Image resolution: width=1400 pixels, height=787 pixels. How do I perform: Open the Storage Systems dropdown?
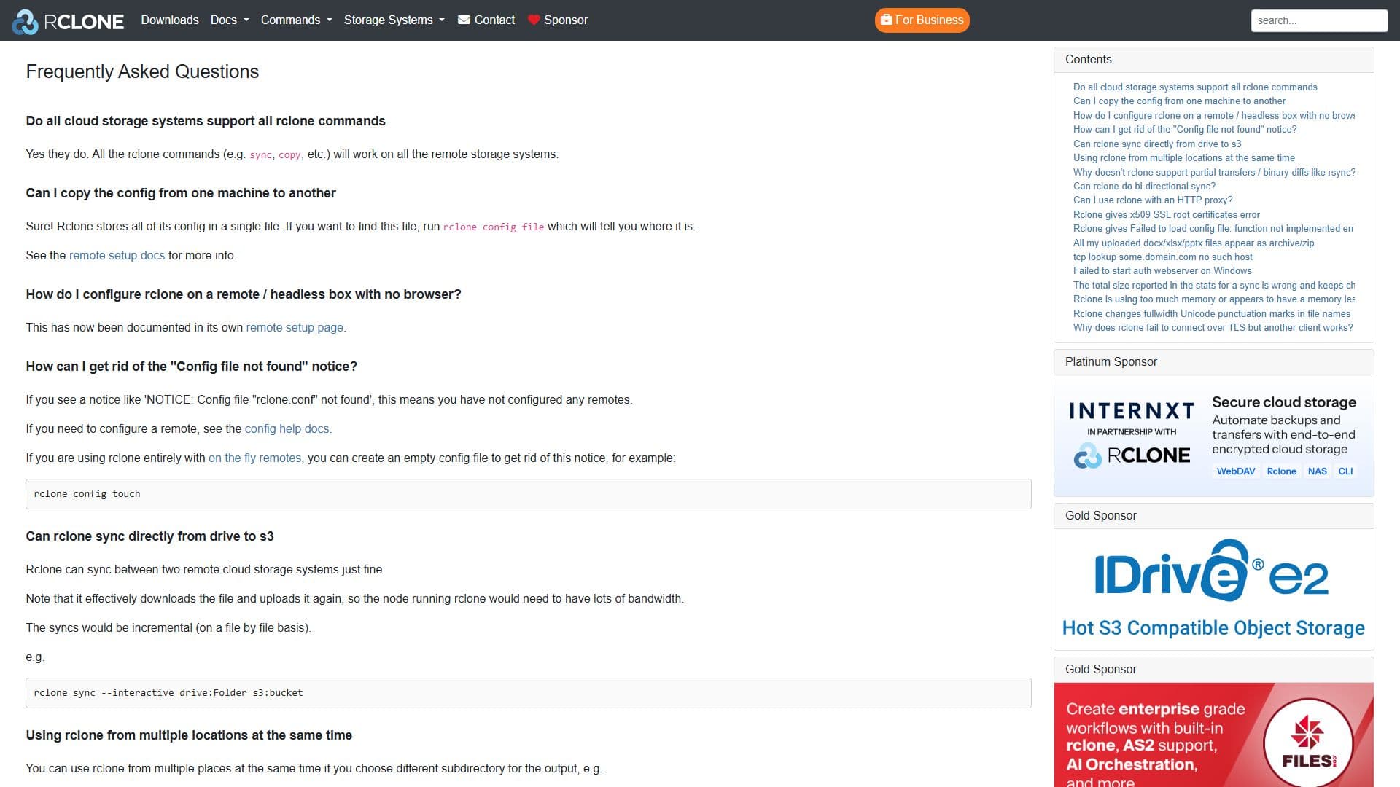click(x=394, y=20)
